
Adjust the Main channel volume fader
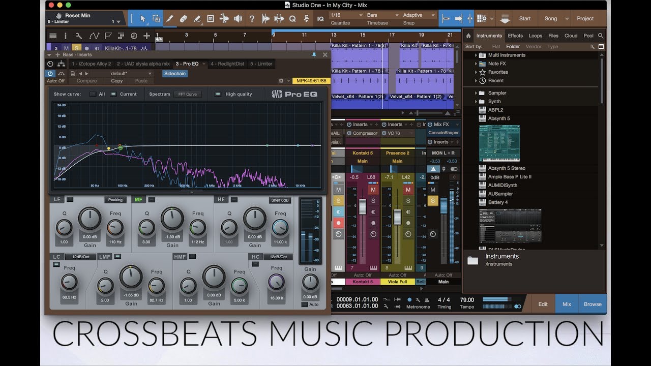point(443,207)
